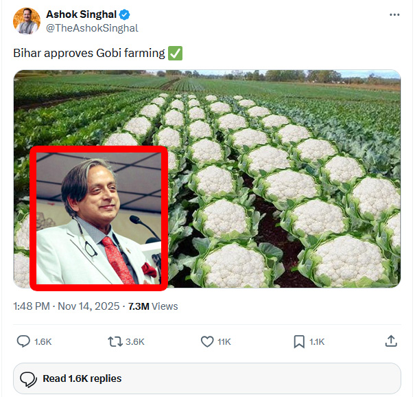Click the chat bubble icon beside Read replies

(28, 379)
